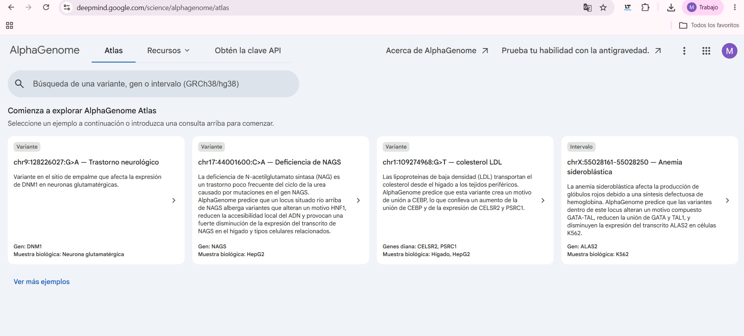Click the AlphaGenome logo

[45, 50]
